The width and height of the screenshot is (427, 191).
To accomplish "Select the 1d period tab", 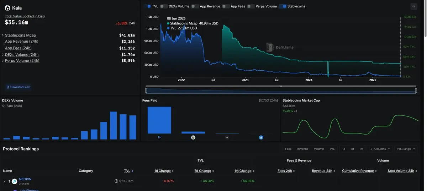I will tap(344, 149).
